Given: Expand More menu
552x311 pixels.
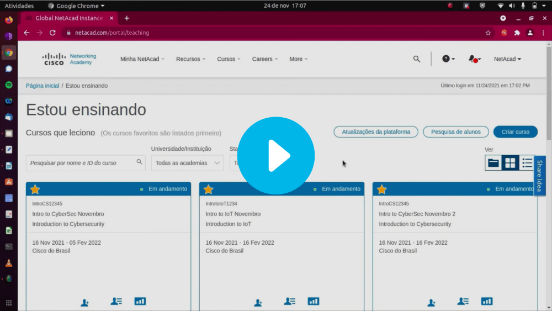Looking at the screenshot, I should click(298, 59).
